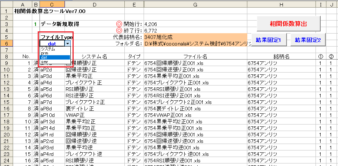
Task: Click the 結果固定2 button
Action: point(307,40)
